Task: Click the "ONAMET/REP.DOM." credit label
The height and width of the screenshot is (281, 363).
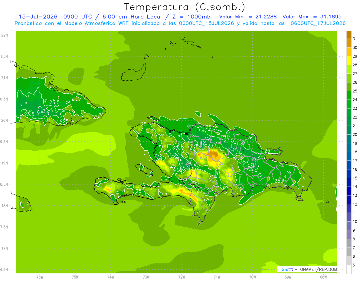Action: coord(319,269)
